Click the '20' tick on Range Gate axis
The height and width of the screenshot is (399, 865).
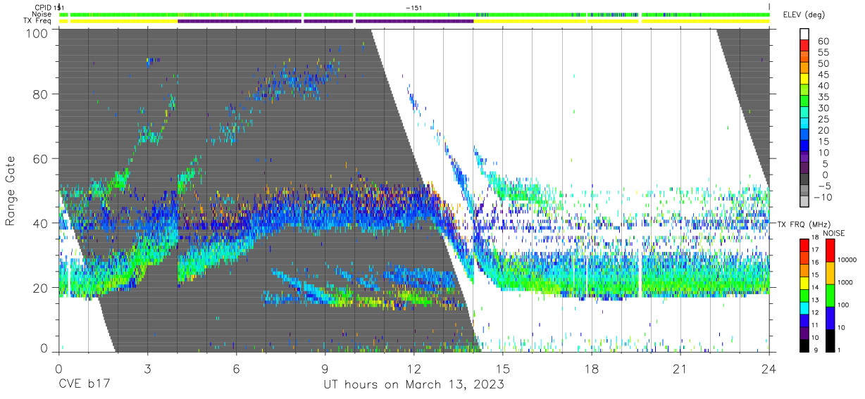click(x=41, y=288)
